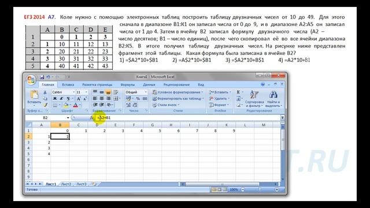The width and height of the screenshot is (370, 208).
Task: Toggle wrap text in alignment group
Action: [x=116, y=92]
